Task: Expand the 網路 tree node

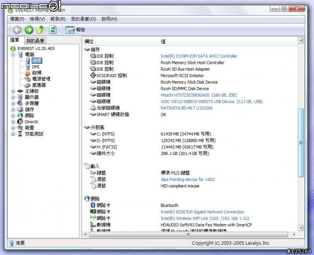Action: point(13,116)
